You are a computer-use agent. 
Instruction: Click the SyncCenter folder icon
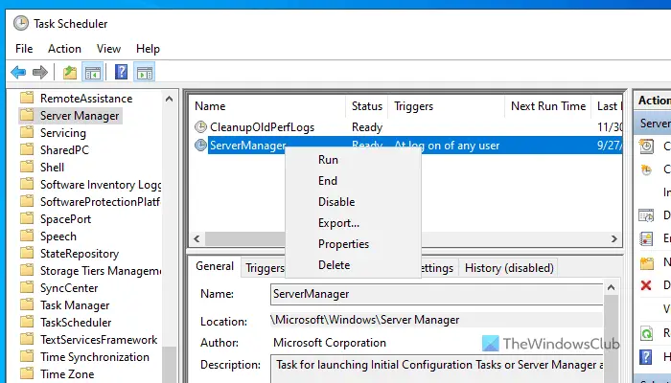coord(27,287)
